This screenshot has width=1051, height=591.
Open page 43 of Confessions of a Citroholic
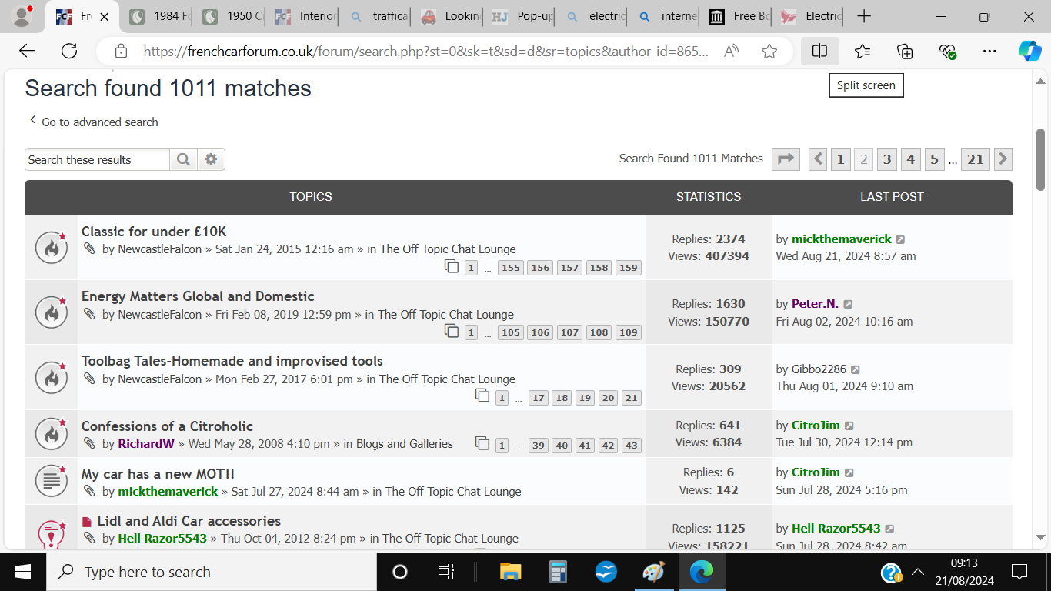[632, 446]
